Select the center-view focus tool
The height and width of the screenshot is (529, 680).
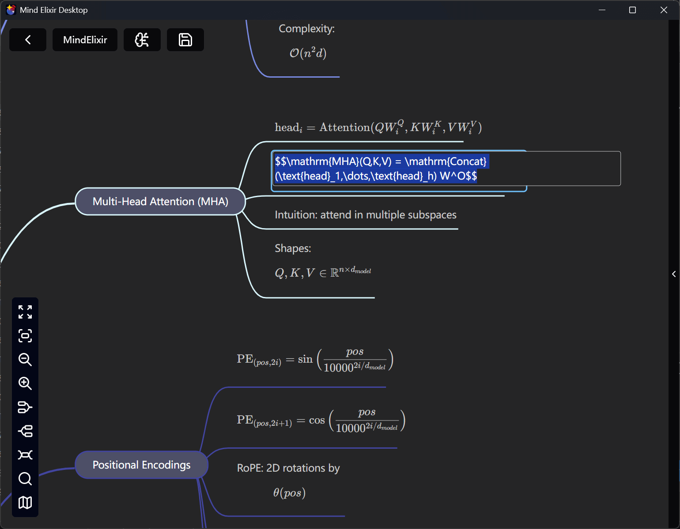(x=25, y=336)
